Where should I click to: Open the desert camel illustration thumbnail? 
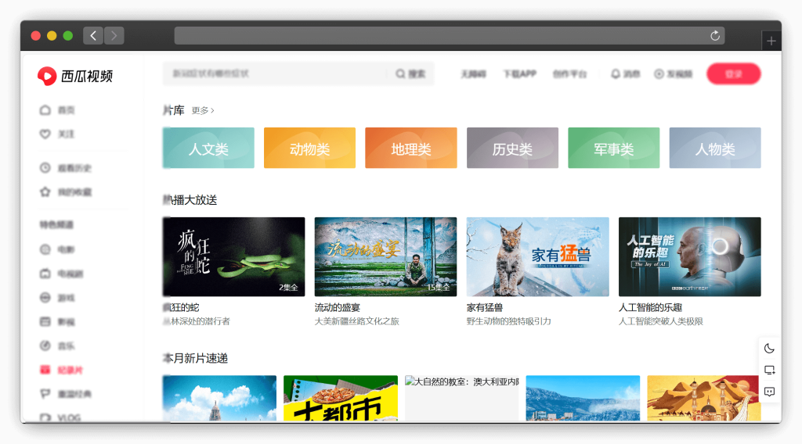click(704, 399)
